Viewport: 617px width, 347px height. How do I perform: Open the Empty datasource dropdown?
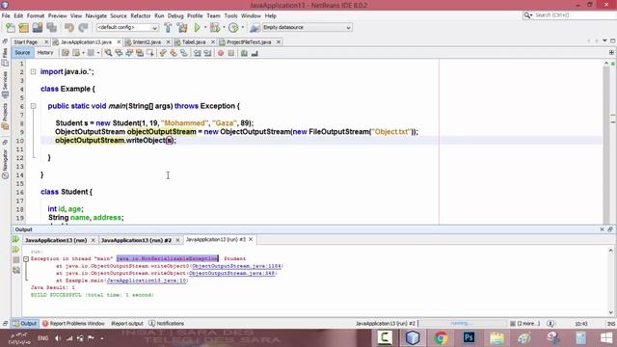pos(307,28)
